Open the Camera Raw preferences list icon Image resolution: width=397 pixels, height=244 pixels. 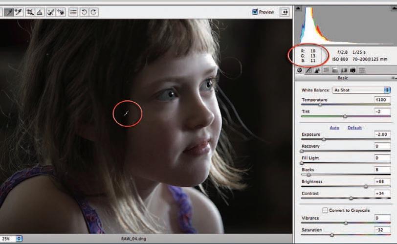click(73, 12)
